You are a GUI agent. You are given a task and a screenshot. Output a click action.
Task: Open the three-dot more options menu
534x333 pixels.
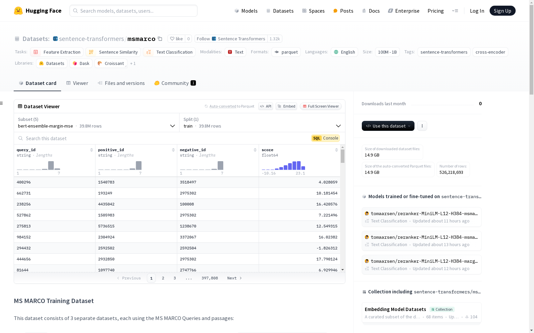click(422, 126)
